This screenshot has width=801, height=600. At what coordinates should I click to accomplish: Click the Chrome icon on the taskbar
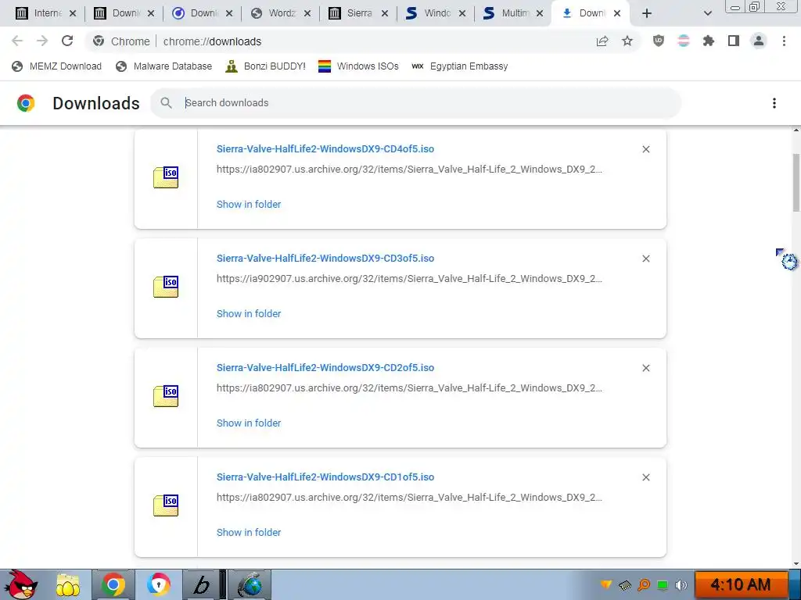(113, 584)
